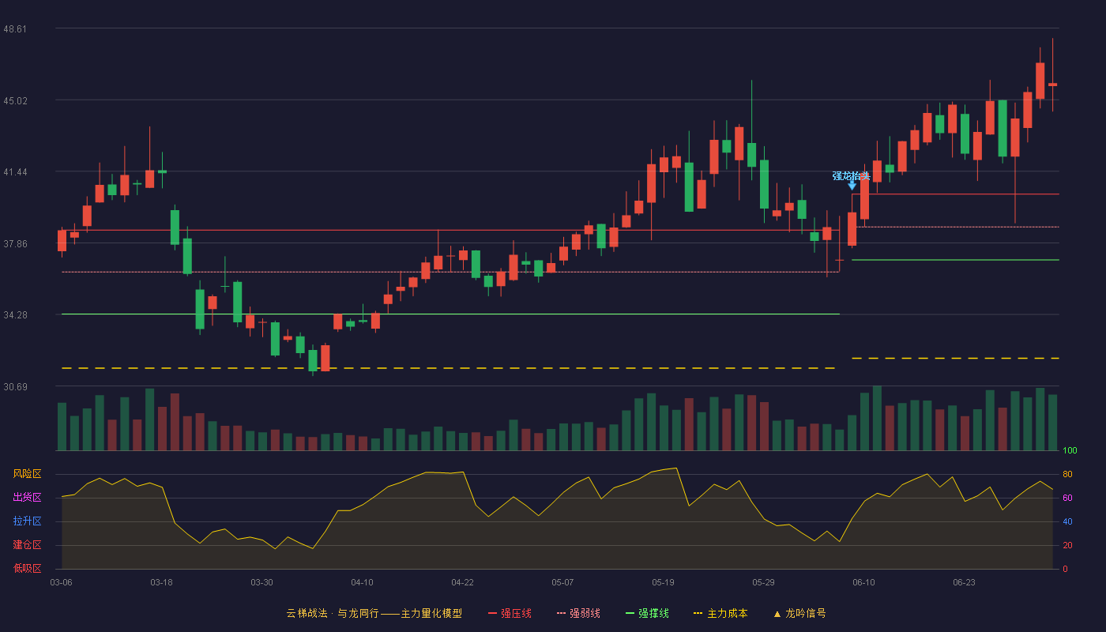Click the 低吸区 zone label

click(27, 569)
